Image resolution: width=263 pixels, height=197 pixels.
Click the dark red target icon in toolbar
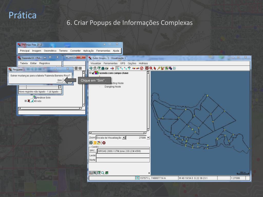(147, 68)
